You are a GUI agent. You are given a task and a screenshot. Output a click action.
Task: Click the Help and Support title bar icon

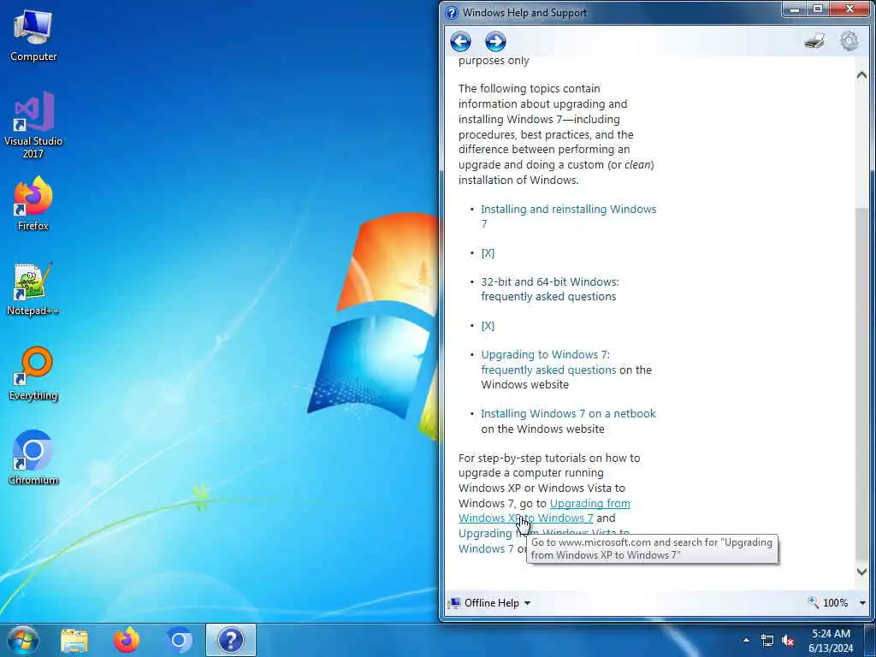[x=452, y=12]
